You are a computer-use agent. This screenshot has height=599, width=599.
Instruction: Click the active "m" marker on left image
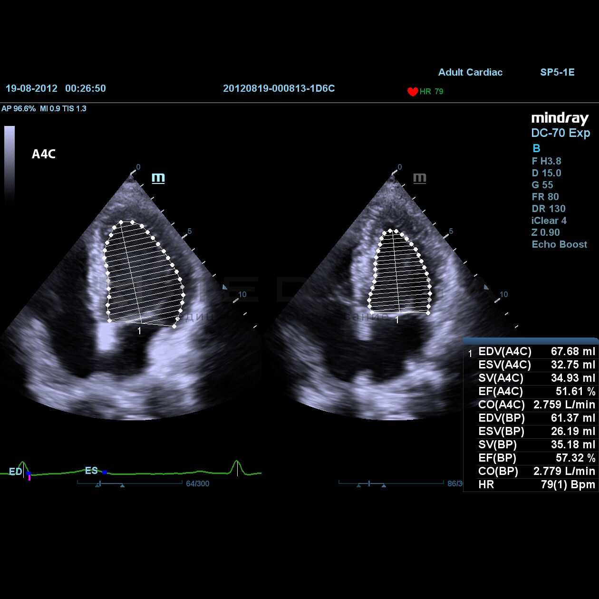[x=158, y=178]
